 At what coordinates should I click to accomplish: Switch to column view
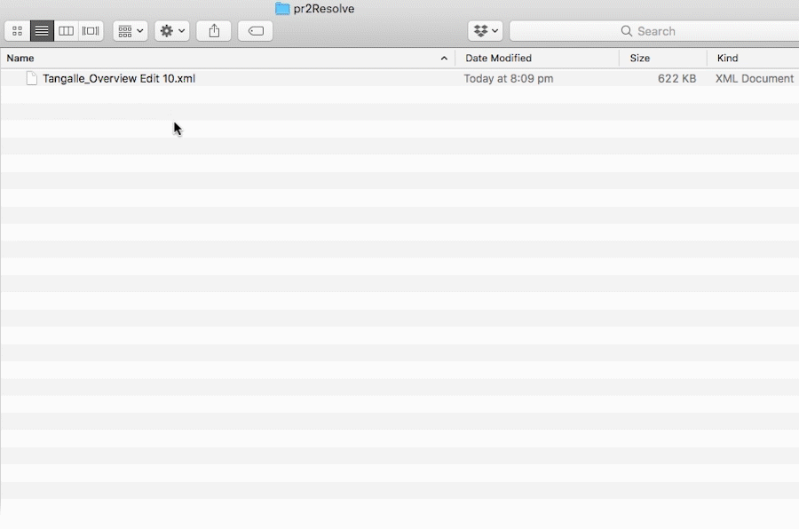click(x=67, y=31)
